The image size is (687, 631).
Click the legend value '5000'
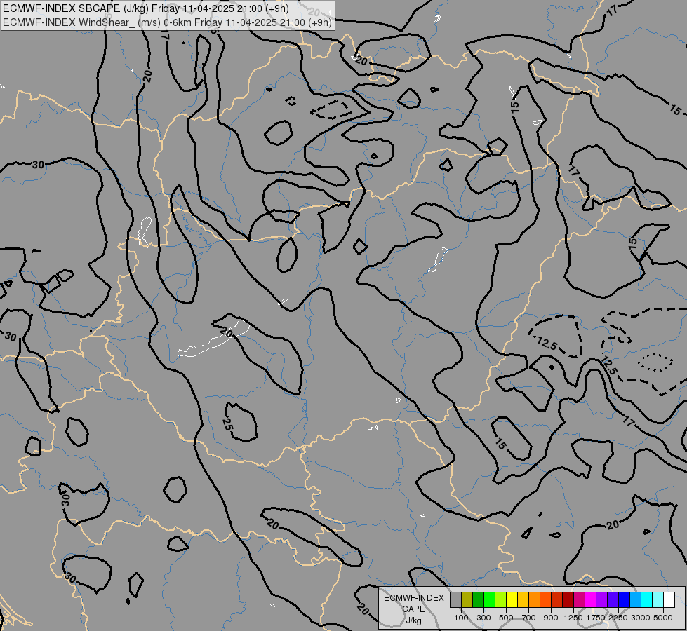(663, 618)
